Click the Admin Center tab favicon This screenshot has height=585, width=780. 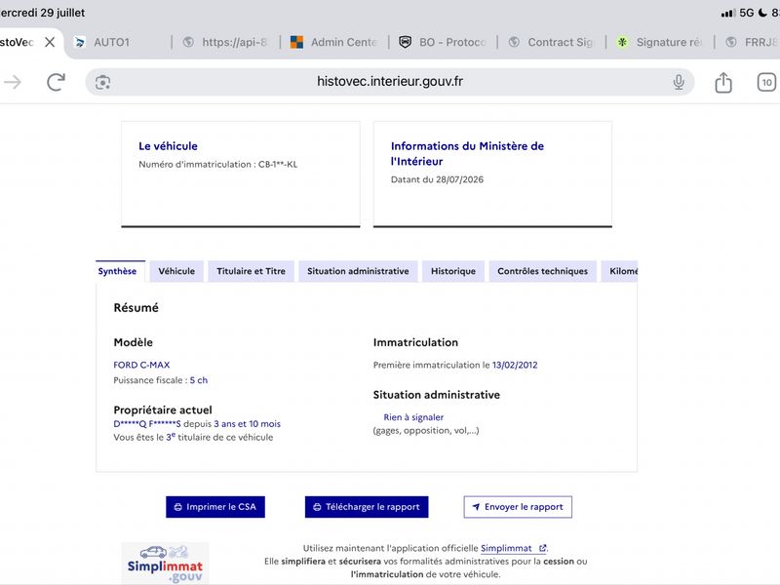coord(297,42)
